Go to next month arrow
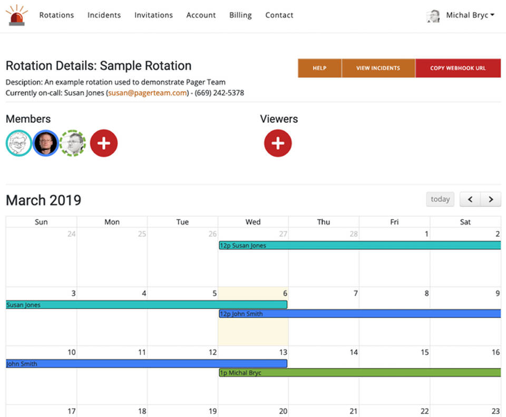The image size is (506, 417). 491,199
